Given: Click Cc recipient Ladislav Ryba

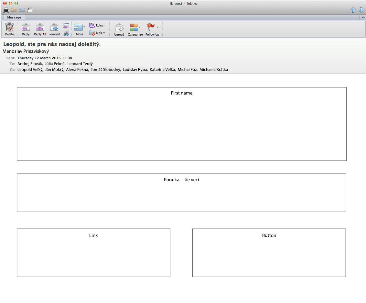Looking at the screenshot, I should (x=135, y=70).
